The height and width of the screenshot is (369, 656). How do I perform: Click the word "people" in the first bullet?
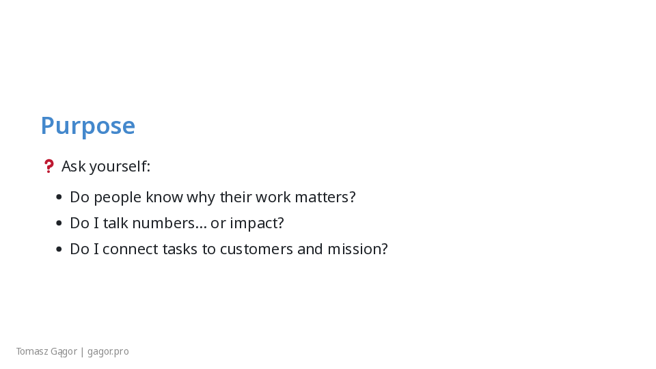(114, 197)
